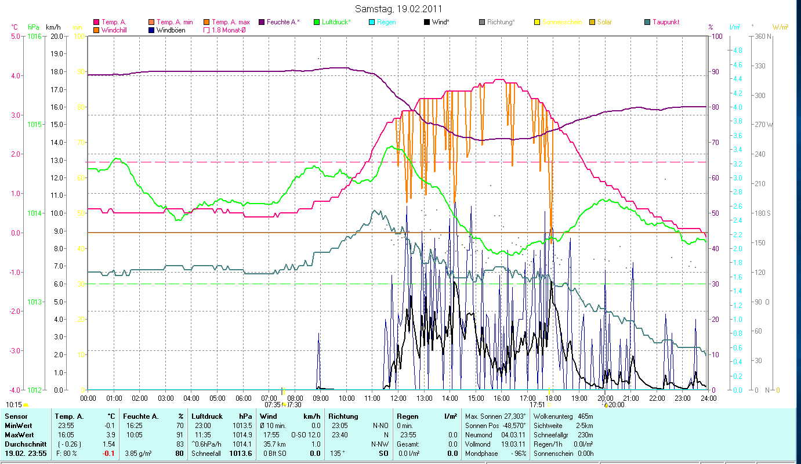Select the Regen column header in table

click(x=406, y=416)
